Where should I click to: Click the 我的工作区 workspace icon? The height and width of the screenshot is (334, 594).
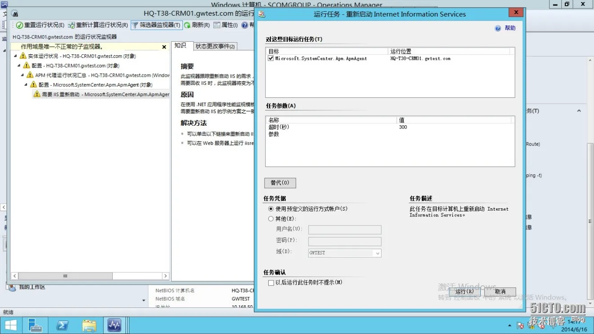(x=12, y=287)
